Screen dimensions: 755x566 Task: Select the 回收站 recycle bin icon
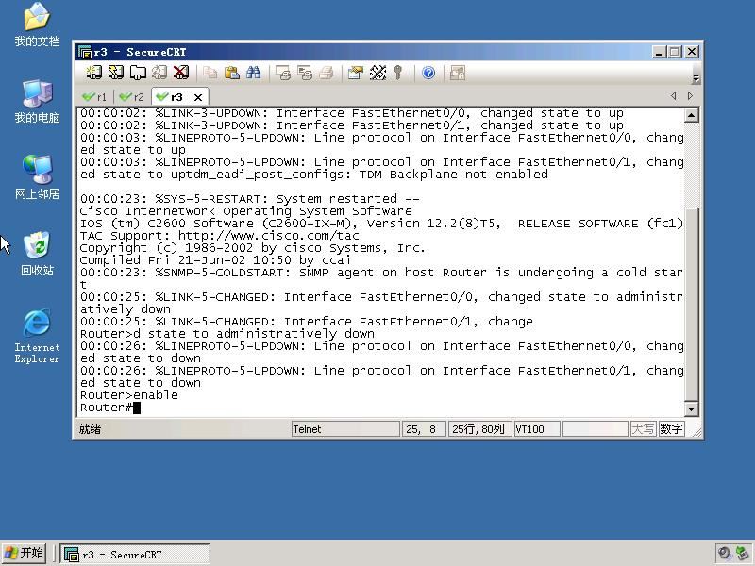37,254
